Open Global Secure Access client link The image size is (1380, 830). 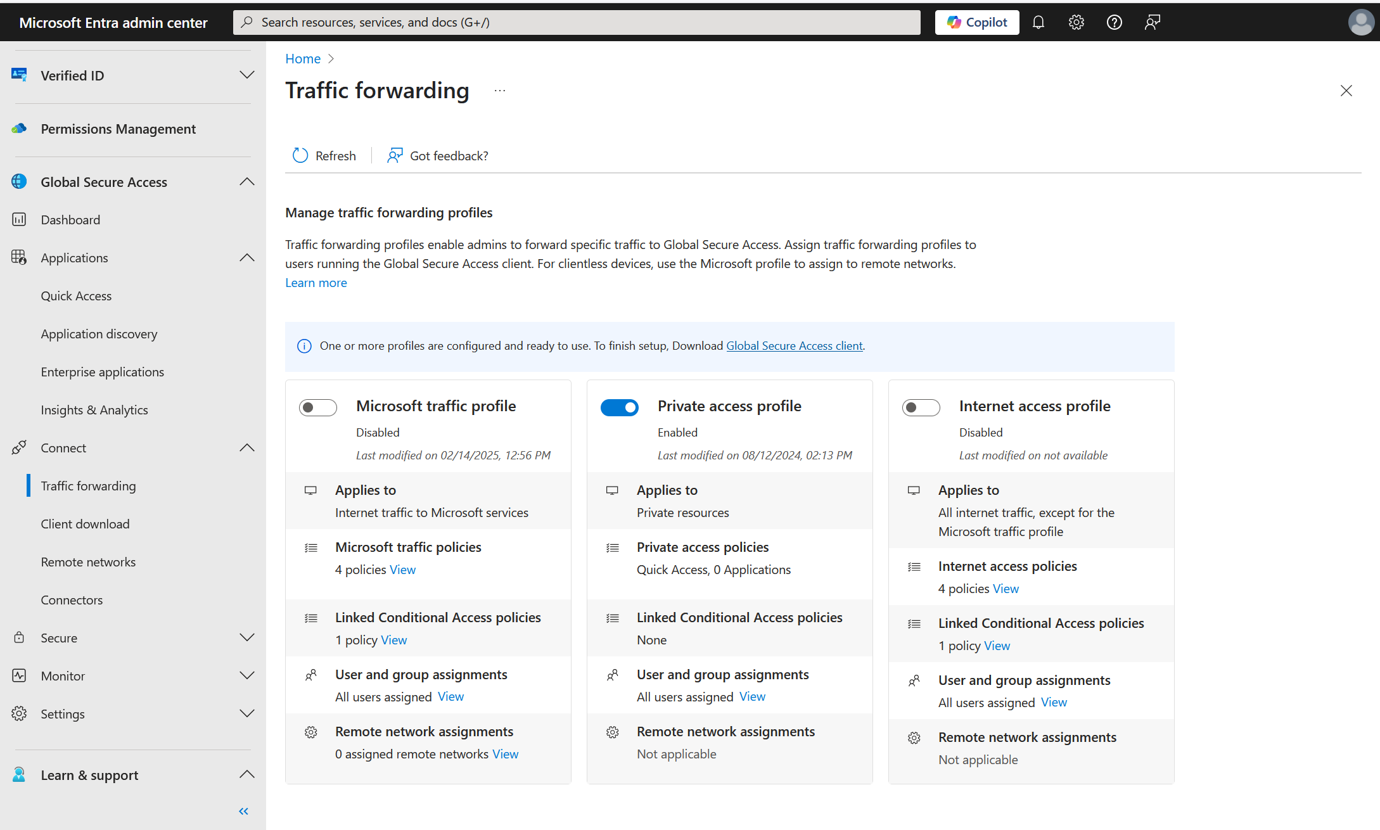(x=794, y=346)
